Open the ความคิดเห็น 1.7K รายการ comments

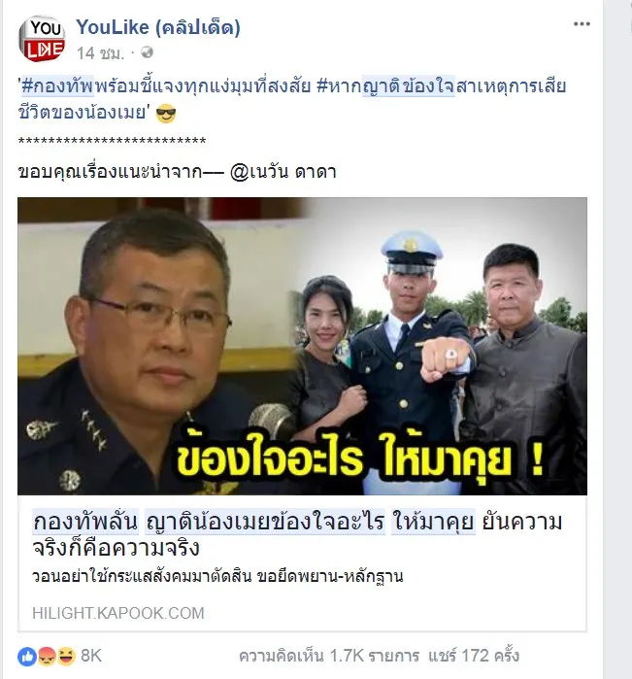point(329,656)
